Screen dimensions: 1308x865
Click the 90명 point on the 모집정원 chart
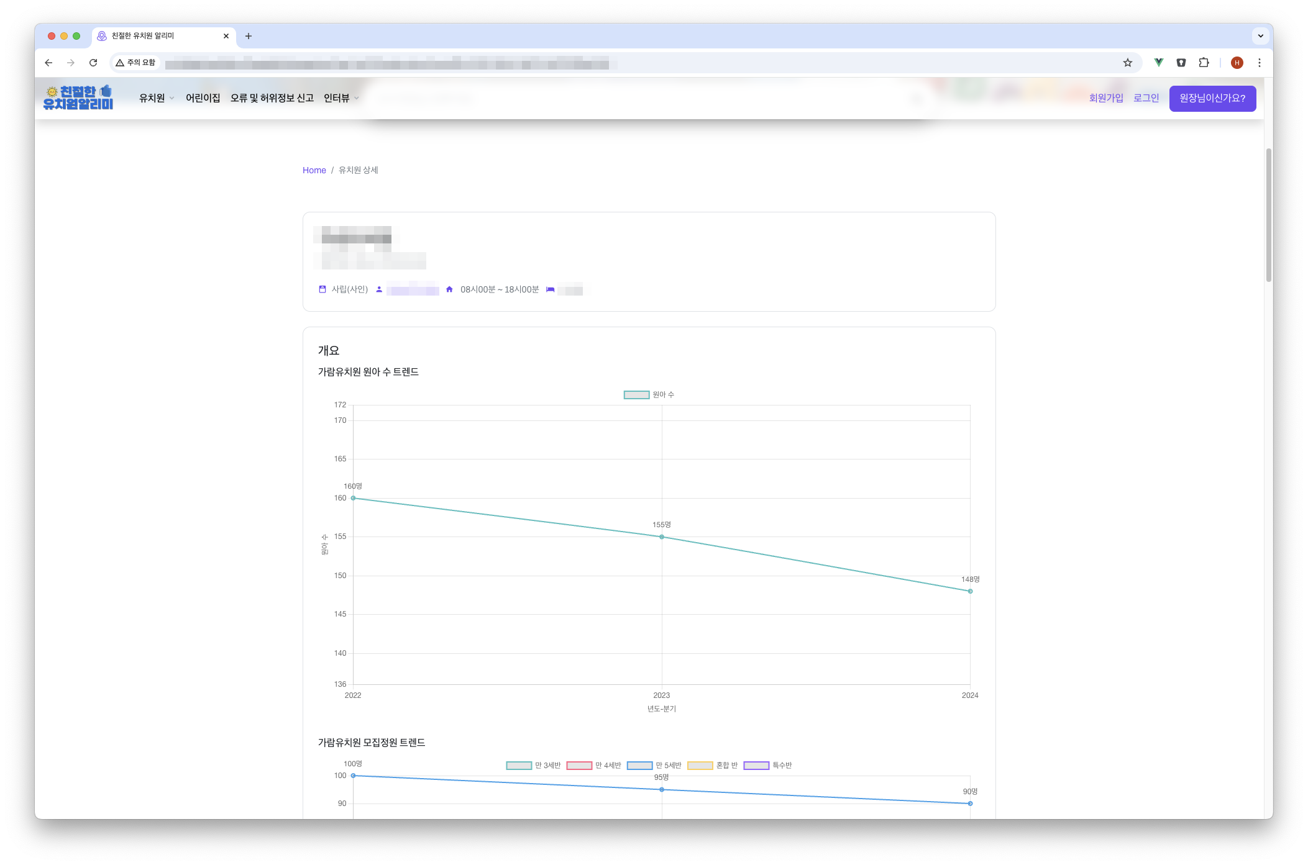pyautogui.click(x=970, y=804)
